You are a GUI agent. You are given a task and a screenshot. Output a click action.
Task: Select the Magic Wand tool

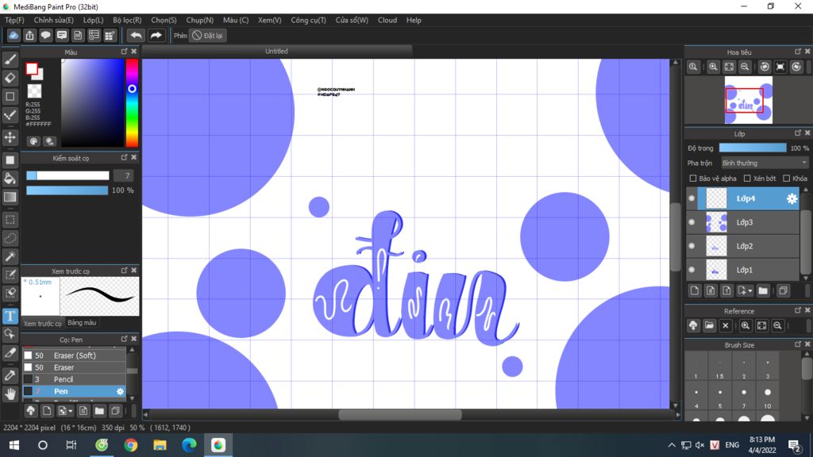(10, 256)
